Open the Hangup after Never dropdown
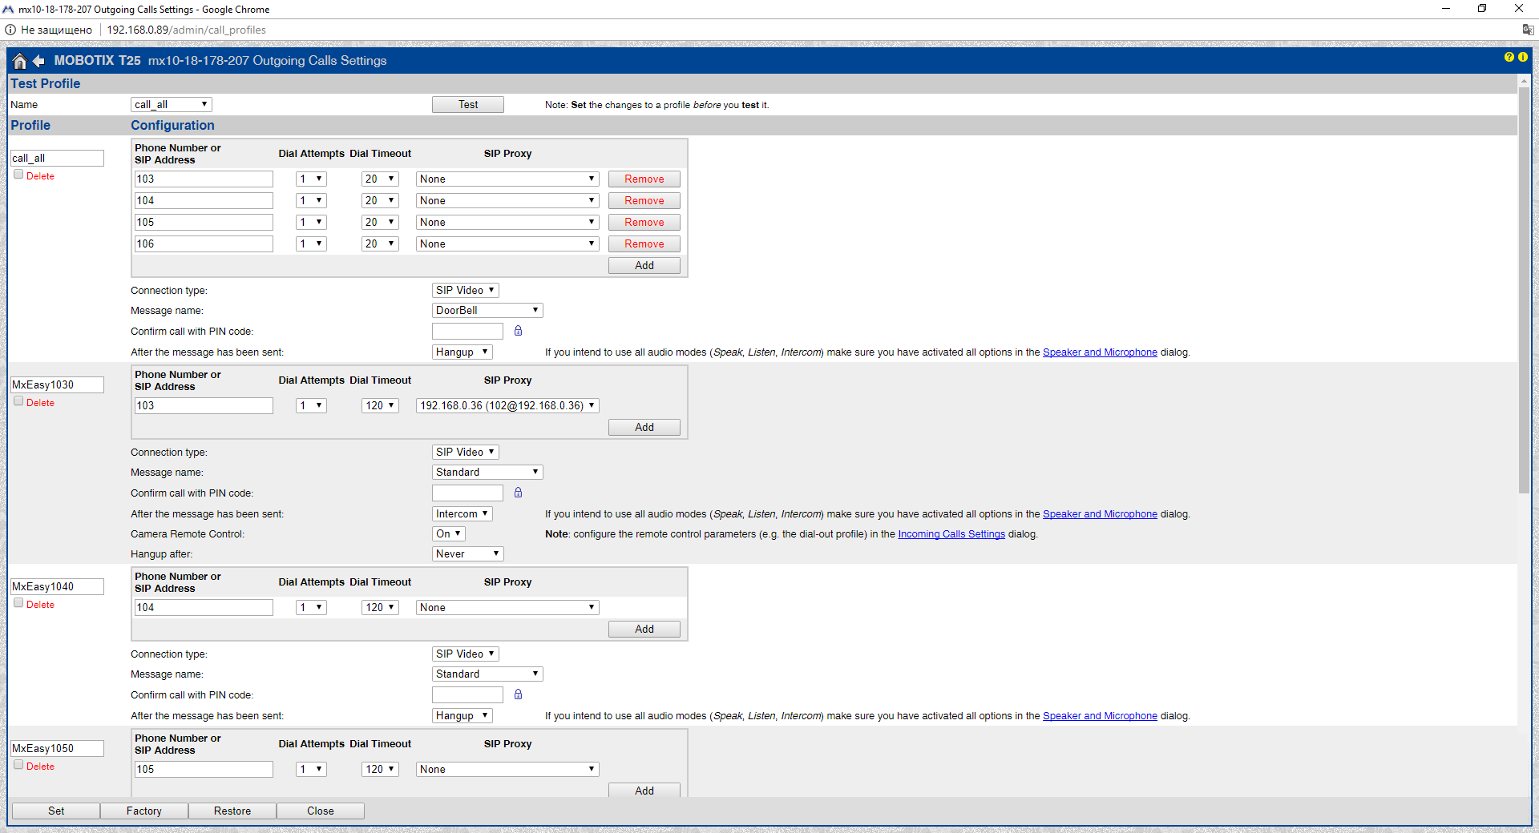1539x833 pixels. 467,553
